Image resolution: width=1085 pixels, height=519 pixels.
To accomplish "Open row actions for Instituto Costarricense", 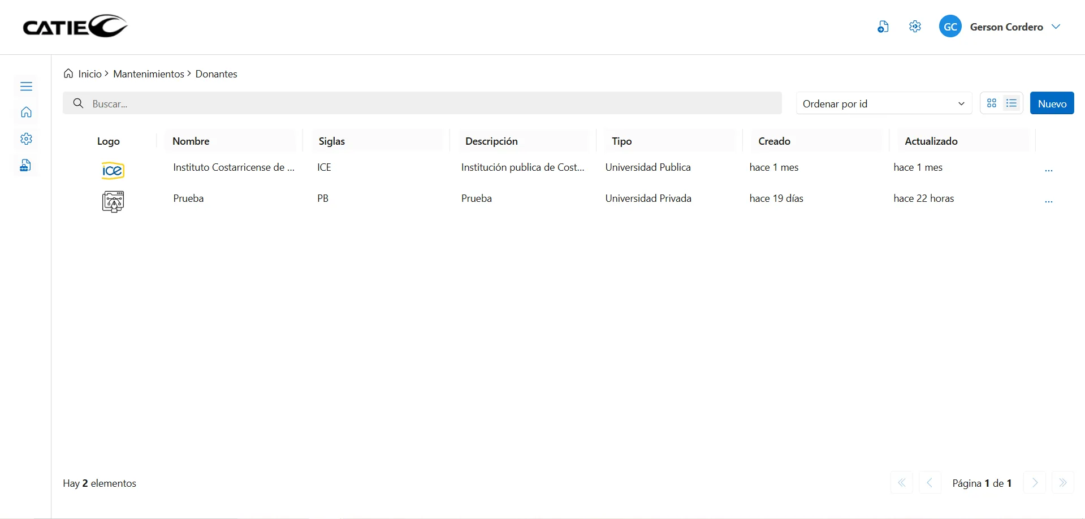I will coord(1048,170).
